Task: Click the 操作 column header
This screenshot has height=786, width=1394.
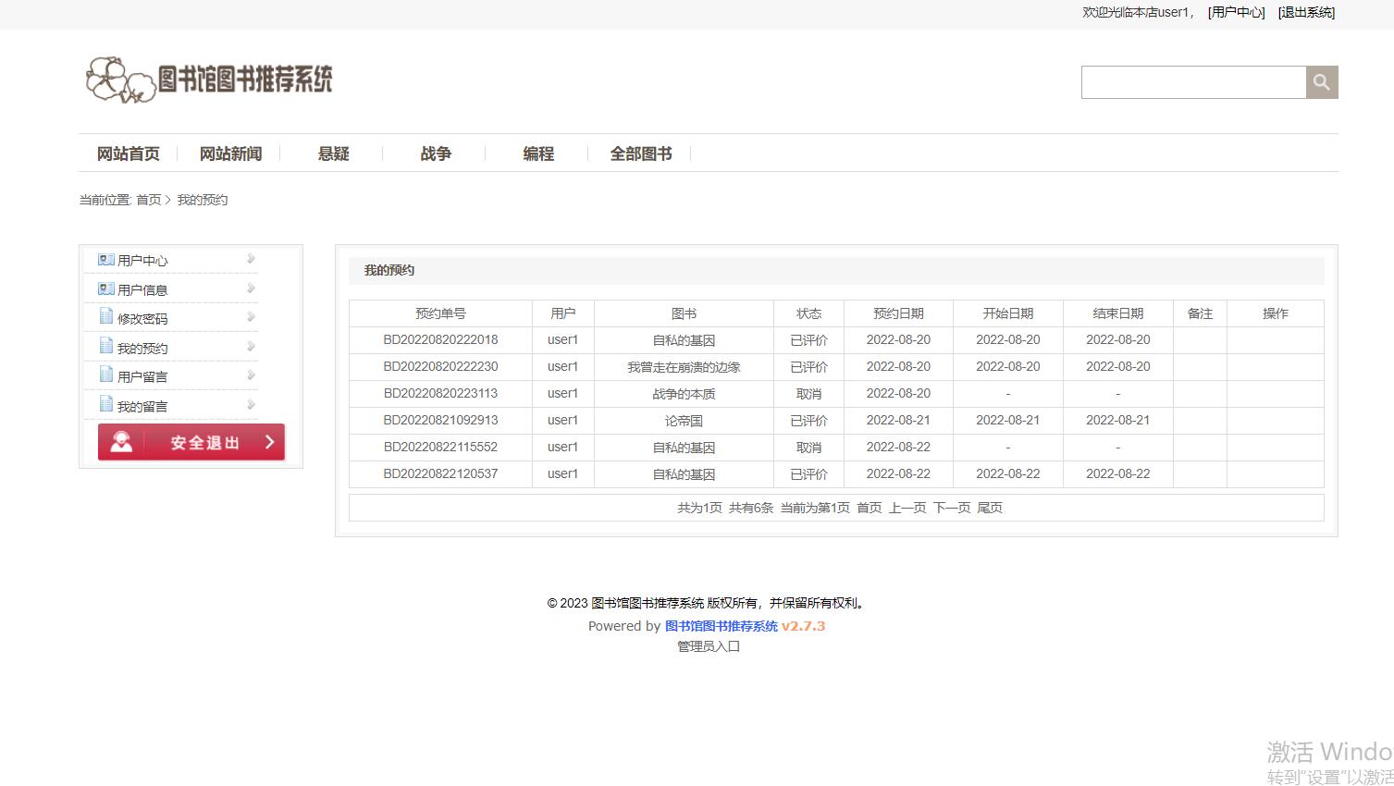Action: pyautogui.click(x=1275, y=313)
